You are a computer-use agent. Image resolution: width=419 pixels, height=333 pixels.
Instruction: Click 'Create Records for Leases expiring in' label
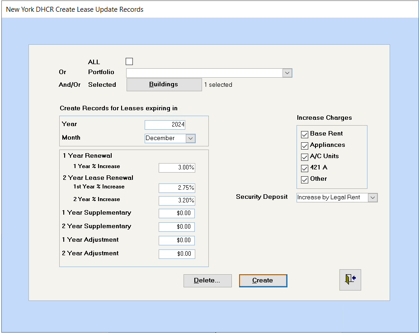(118, 108)
